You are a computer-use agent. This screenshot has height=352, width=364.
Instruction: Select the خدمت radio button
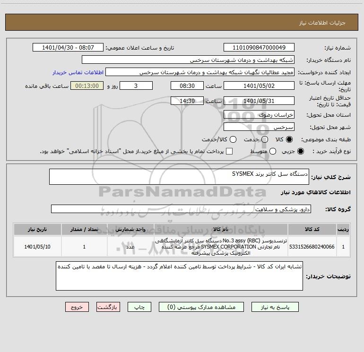265,139
